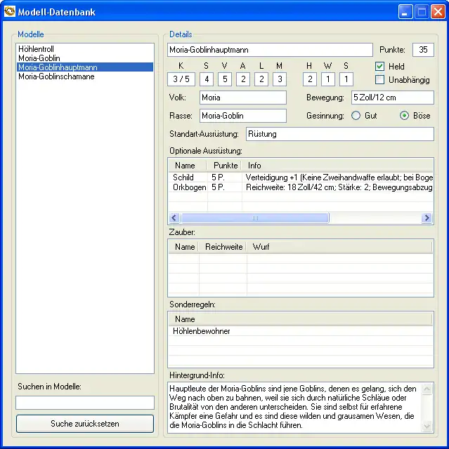This screenshot has height=449, width=449.
Task: Select Moria-Goblinhauptmann in the Modelle list
Action: pos(85,67)
